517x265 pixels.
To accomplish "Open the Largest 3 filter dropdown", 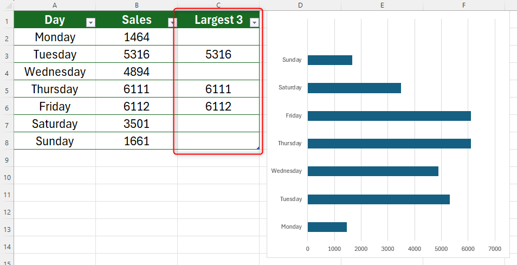I will (x=254, y=22).
